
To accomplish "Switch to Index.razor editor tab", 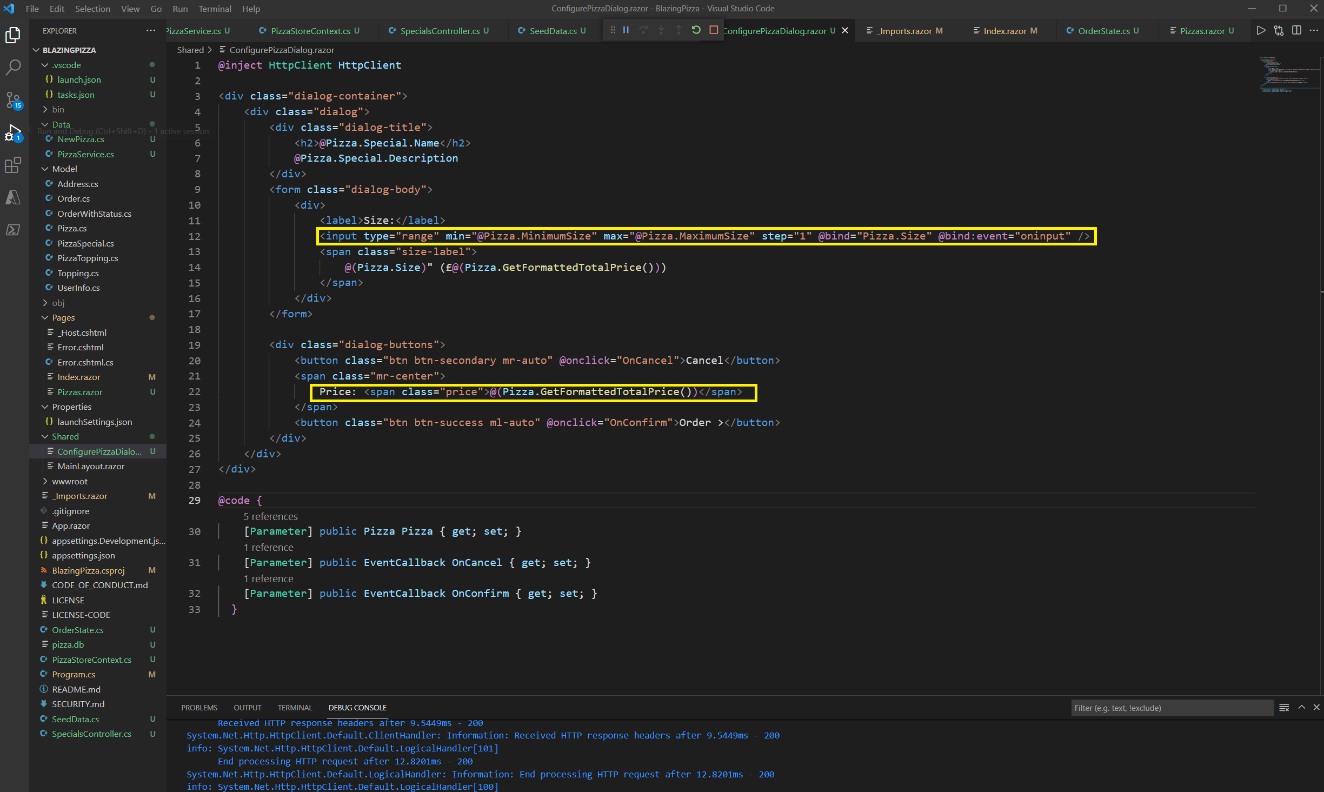I will tap(1004, 31).
